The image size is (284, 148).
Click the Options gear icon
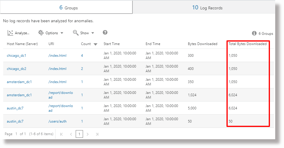click(x=41, y=33)
